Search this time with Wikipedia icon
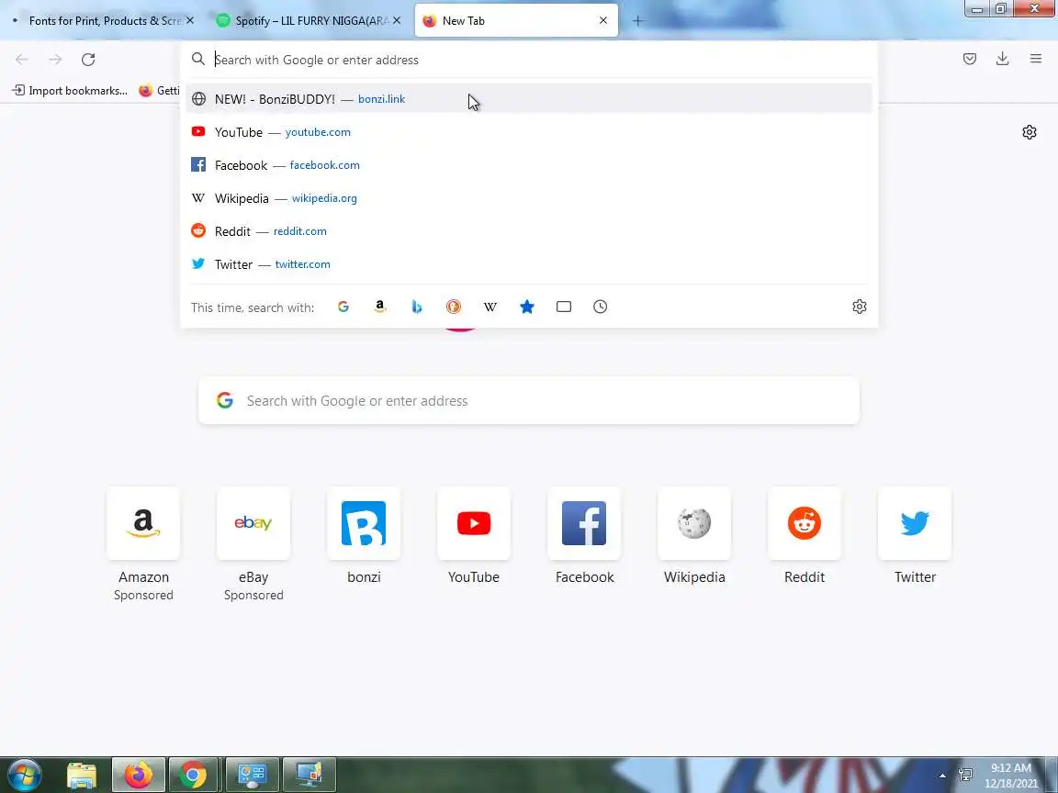This screenshot has width=1058, height=793. 490,307
